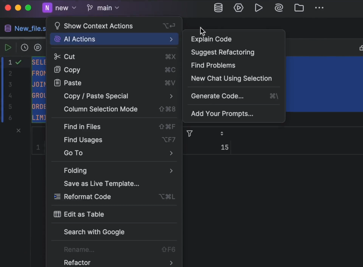Close the results panel with X
This screenshot has width=363, height=267.
[18, 130]
